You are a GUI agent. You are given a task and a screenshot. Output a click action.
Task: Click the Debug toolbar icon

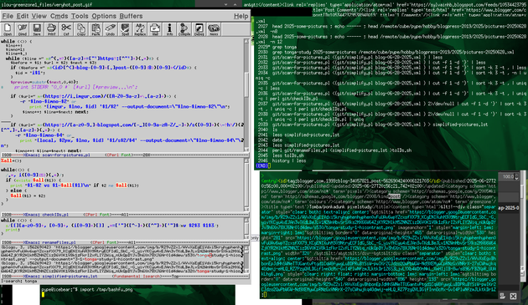[x=199, y=29]
